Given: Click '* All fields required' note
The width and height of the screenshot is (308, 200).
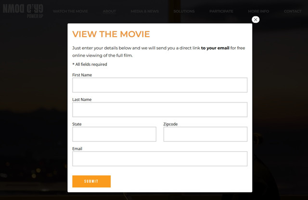Looking at the screenshot, I should click(90, 64).
